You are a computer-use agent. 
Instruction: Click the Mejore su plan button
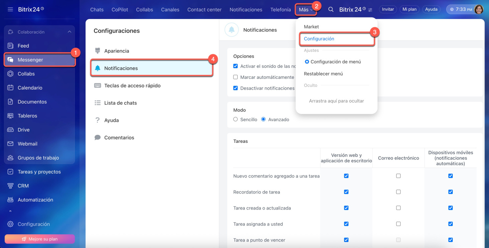[x=39, y=239]
